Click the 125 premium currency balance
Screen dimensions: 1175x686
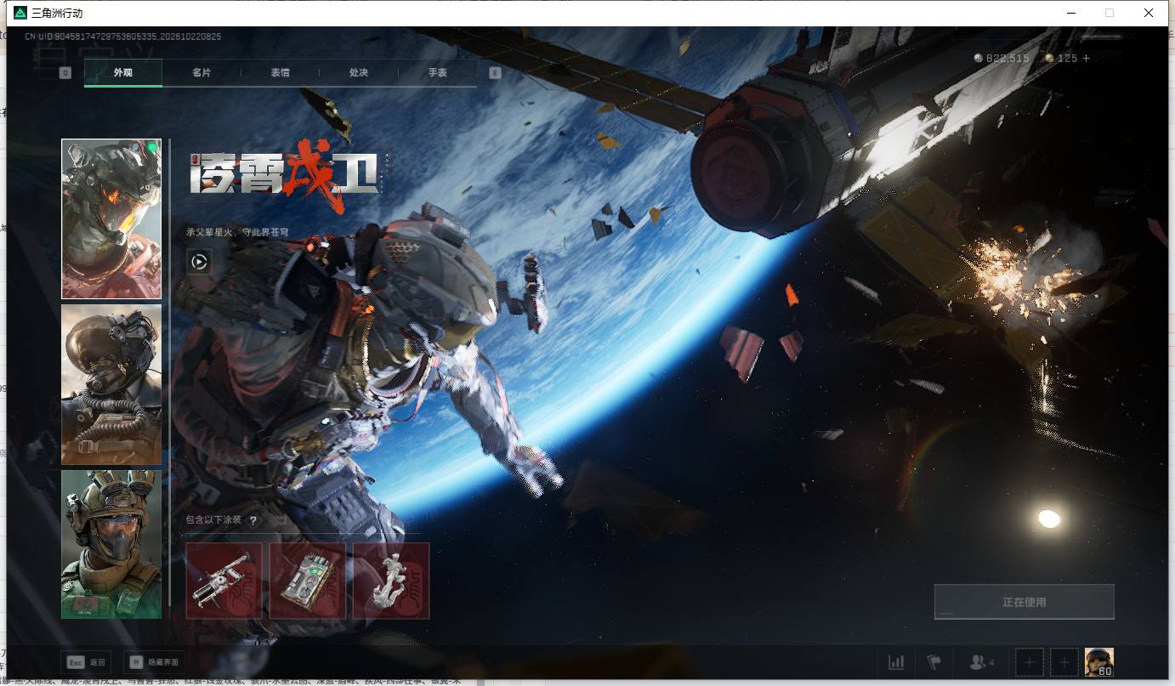pos(1061,59)
